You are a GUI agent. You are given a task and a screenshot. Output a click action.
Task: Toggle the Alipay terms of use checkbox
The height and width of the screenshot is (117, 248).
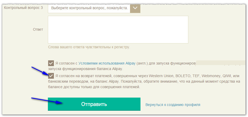[x=51, y=63]
